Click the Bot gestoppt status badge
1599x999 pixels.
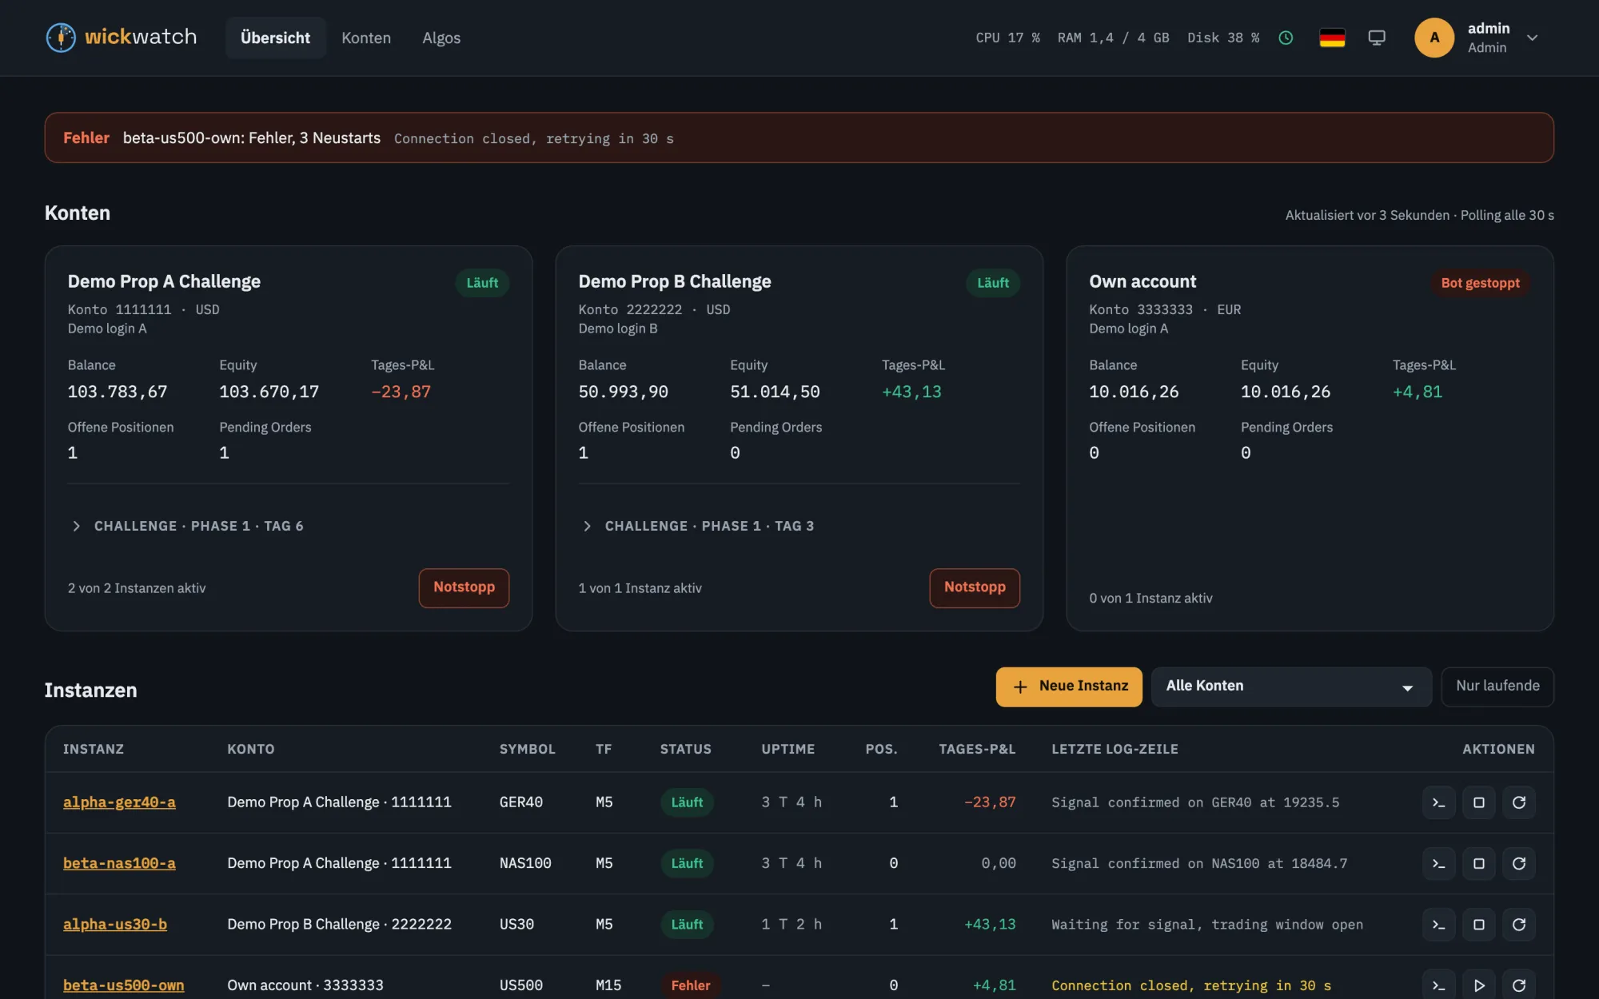pyautogui.click(x=1480, y=283)
